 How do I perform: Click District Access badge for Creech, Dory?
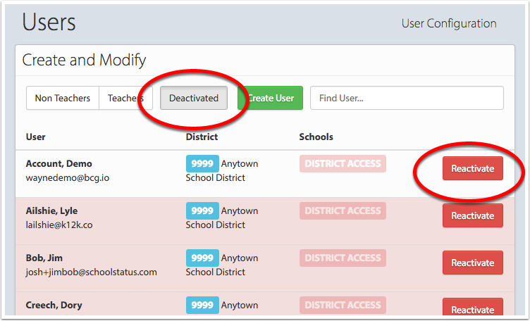pyautogui.click(x=343, y=305)
